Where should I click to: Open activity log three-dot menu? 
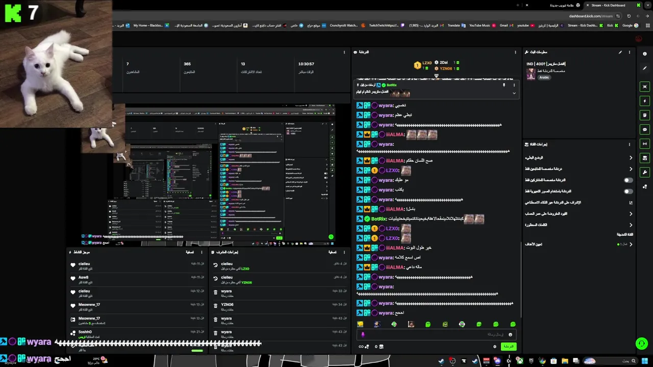click(x=202, y=252)
